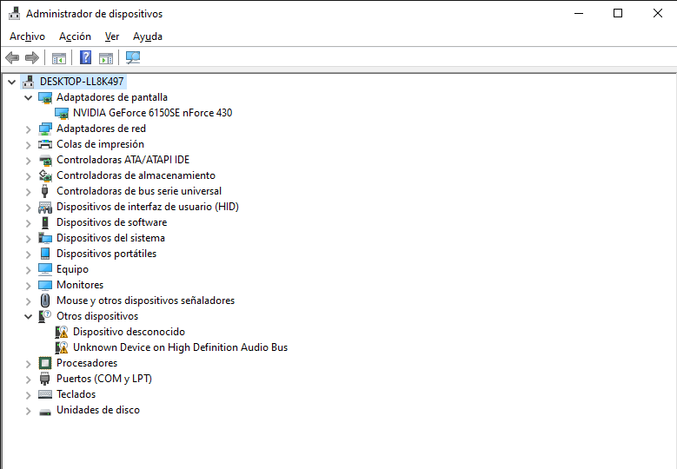Collapse Adaptadores de pantalla category
Viewport: 677px width, 469px height.
28,97
